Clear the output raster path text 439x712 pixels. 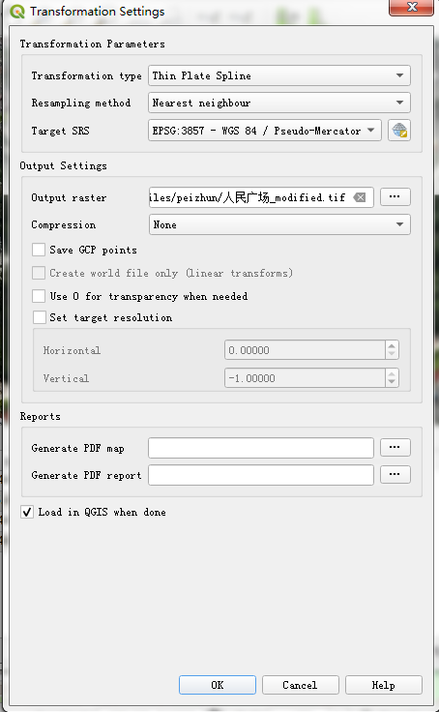coord(360,197)
